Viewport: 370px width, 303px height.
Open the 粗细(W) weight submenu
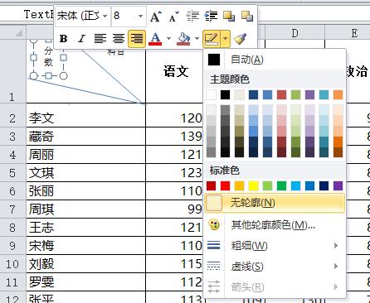pos(275,245)
